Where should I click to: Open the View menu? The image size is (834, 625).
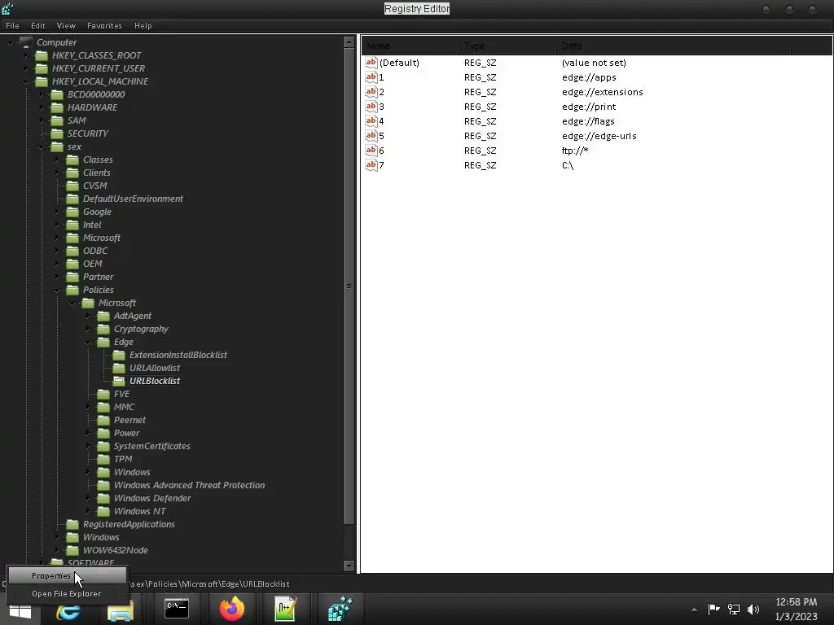click(66, 25)
